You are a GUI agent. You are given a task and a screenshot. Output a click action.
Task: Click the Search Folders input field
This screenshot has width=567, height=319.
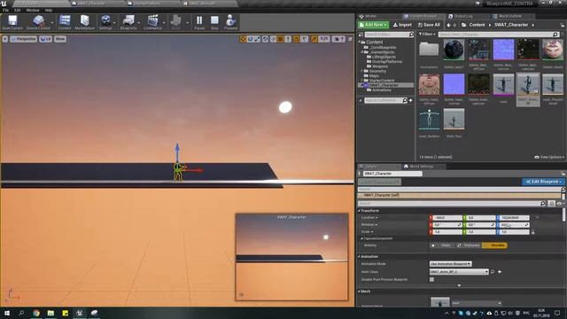click(x=389, y=35)
